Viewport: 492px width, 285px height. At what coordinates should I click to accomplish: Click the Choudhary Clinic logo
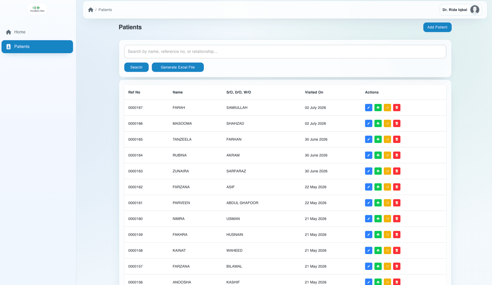[38, 9]
